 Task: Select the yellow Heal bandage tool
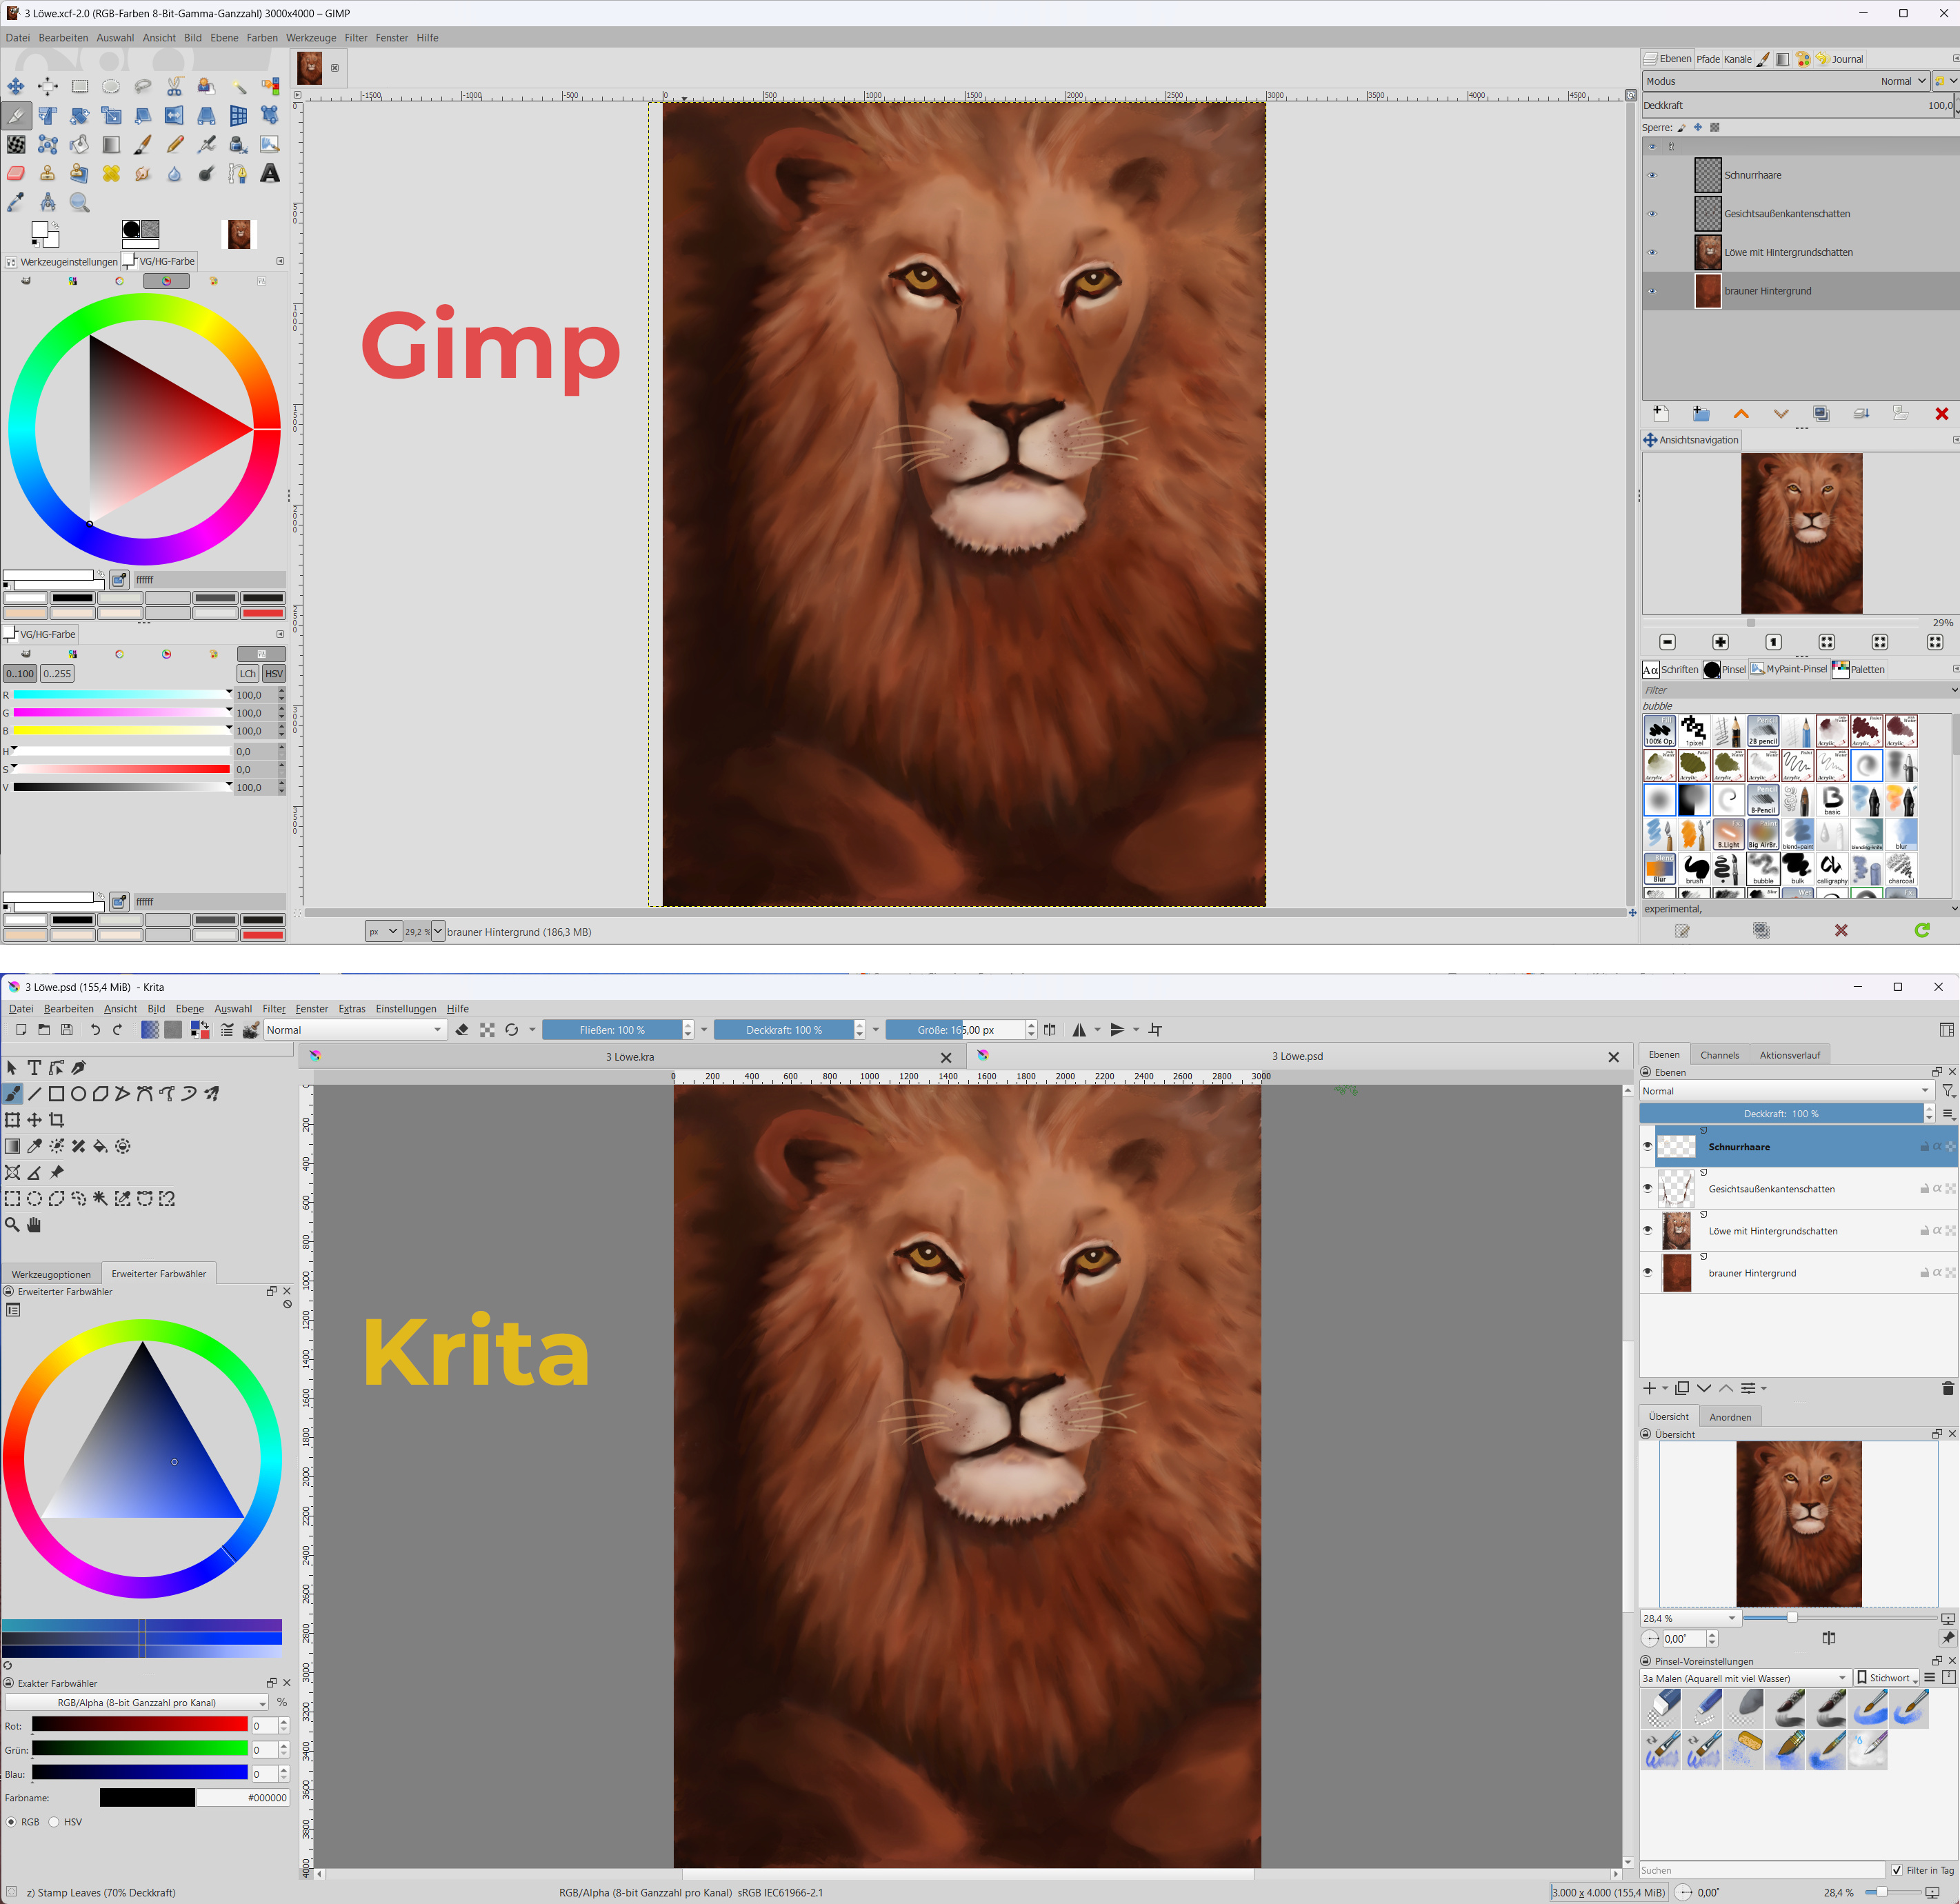[x=111, y=174]
